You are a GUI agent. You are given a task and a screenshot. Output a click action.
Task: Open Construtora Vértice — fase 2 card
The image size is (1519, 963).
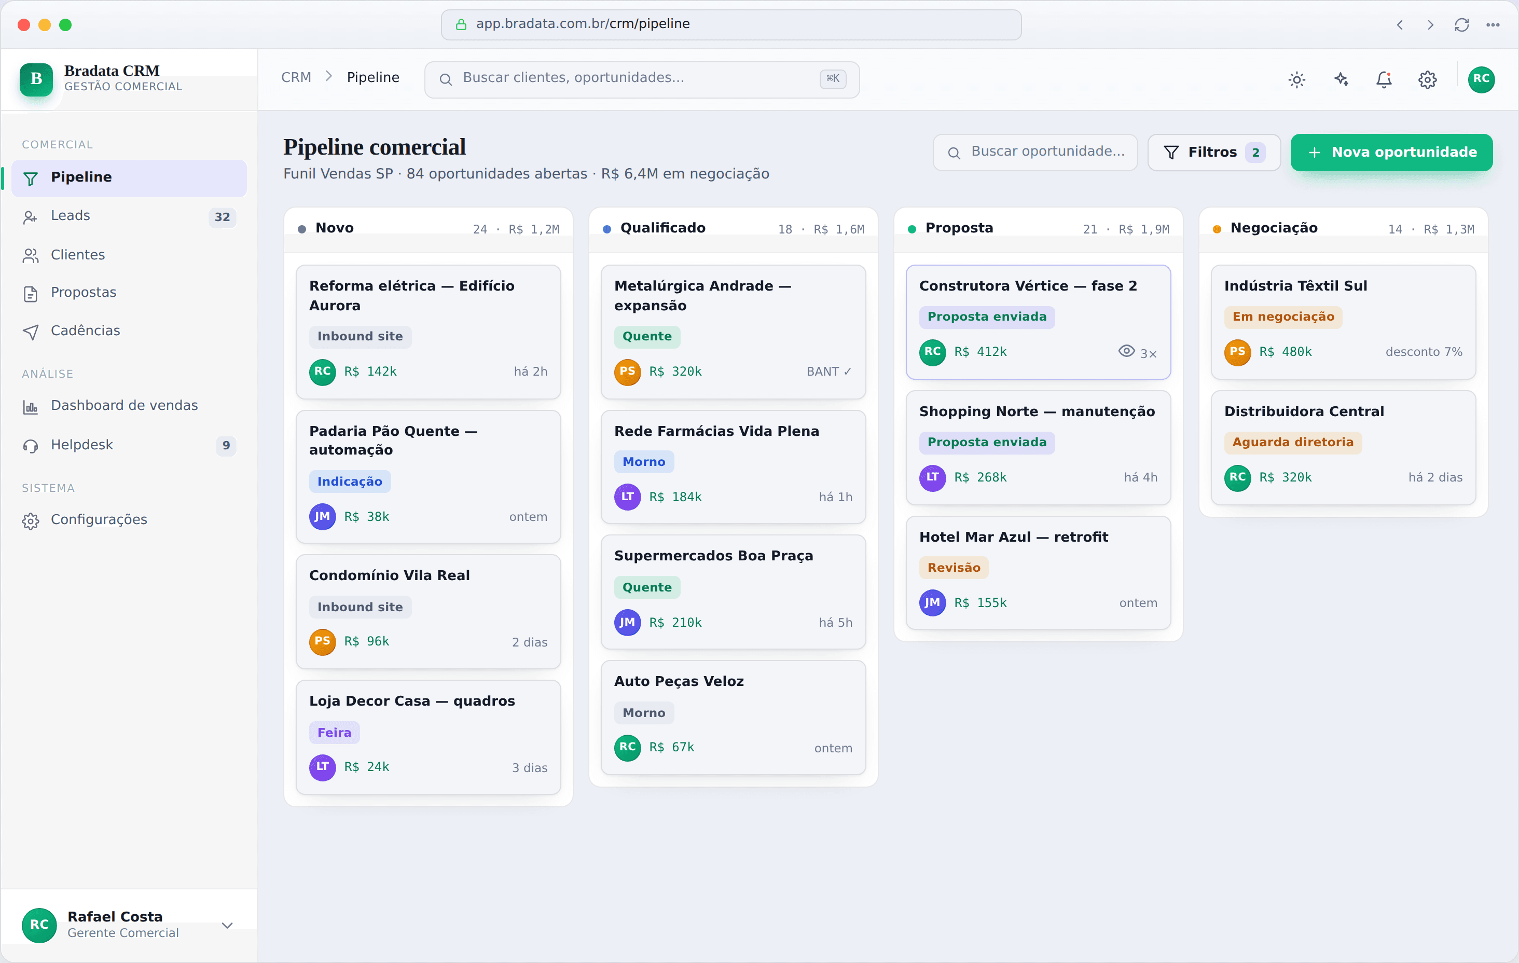pos(1038,322)
